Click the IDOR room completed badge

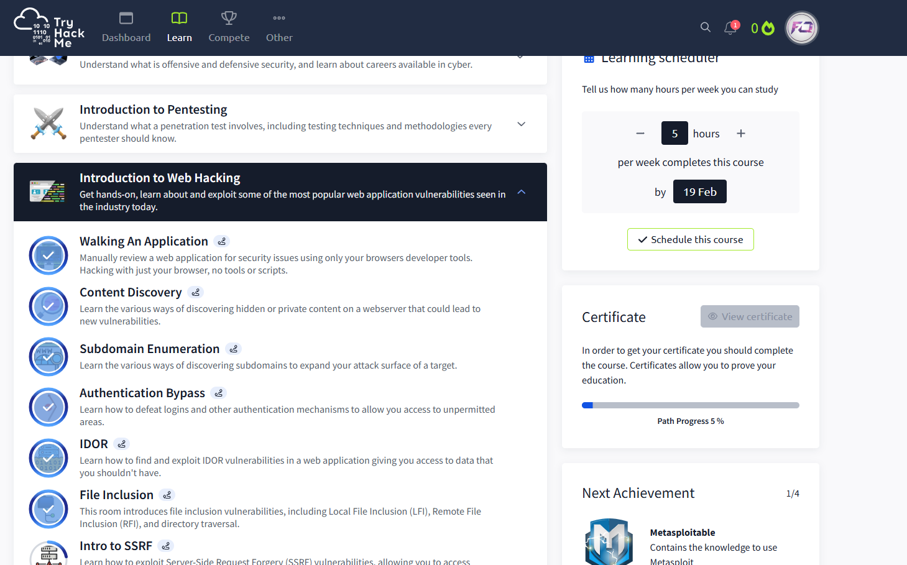pyautogui.click(x=48, y=458)
